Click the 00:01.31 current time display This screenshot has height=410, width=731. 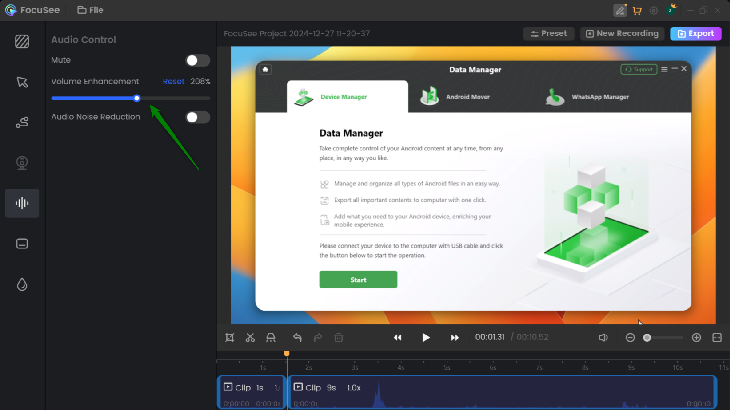click(490, 337)
